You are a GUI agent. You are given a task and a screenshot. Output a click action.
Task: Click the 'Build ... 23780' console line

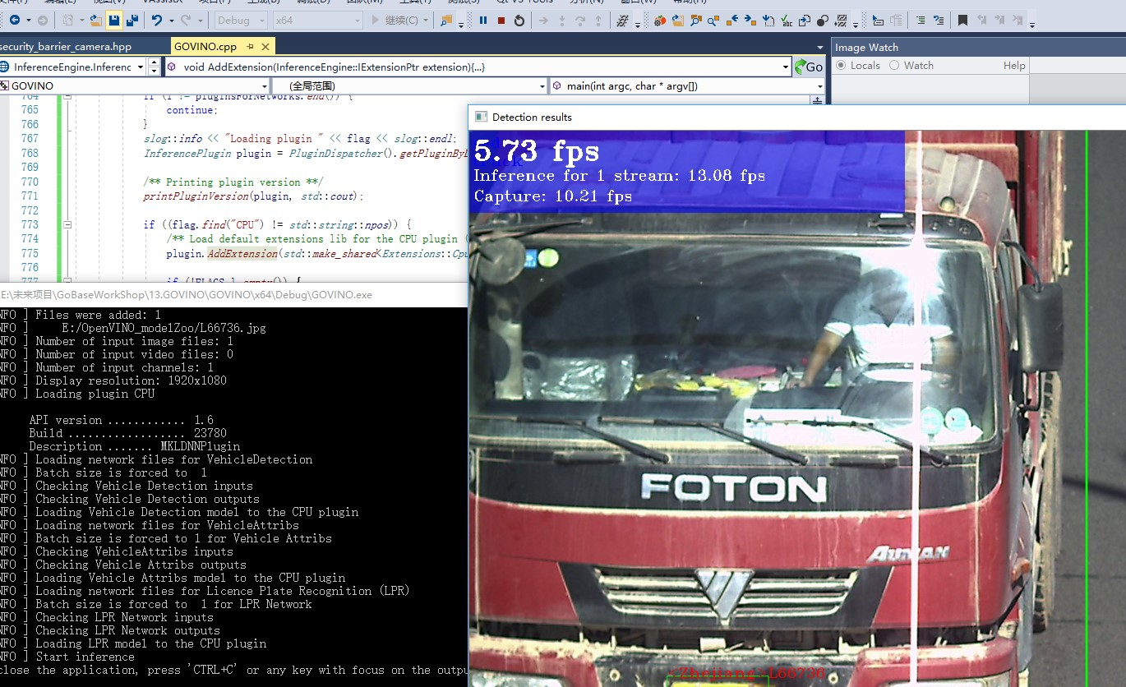click(x=127, y=433)
